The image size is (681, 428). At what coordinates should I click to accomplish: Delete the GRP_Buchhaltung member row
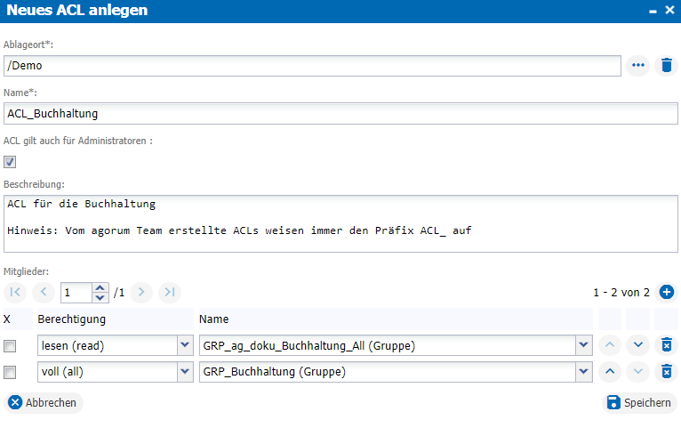[x=666, y=372]
